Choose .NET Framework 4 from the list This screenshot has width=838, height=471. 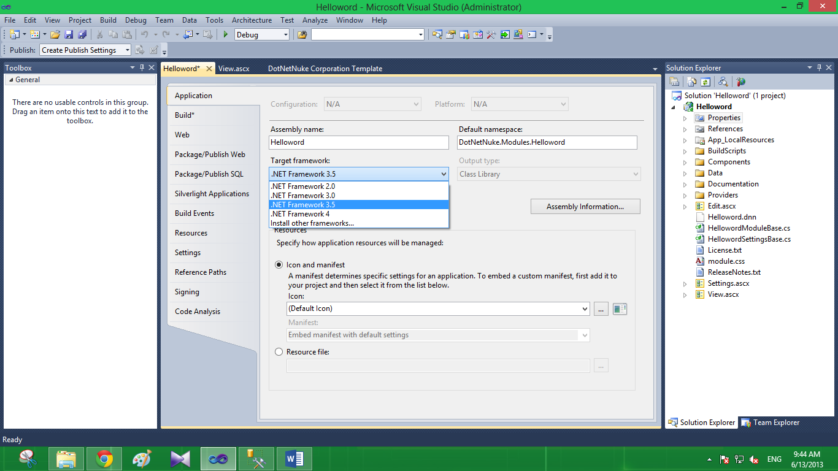(359, 214)
